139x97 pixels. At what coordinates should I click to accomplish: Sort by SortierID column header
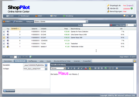(16, 29)
